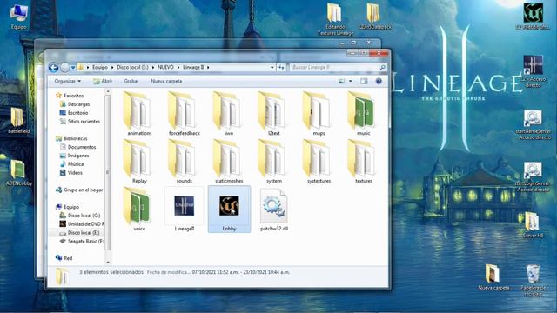Open the iwo folder

(x=229, y=114)
